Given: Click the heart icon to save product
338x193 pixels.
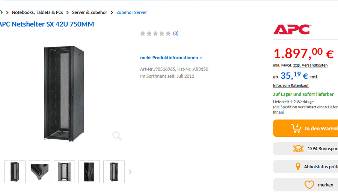Looking at the screenshot, I should (309, 185).
